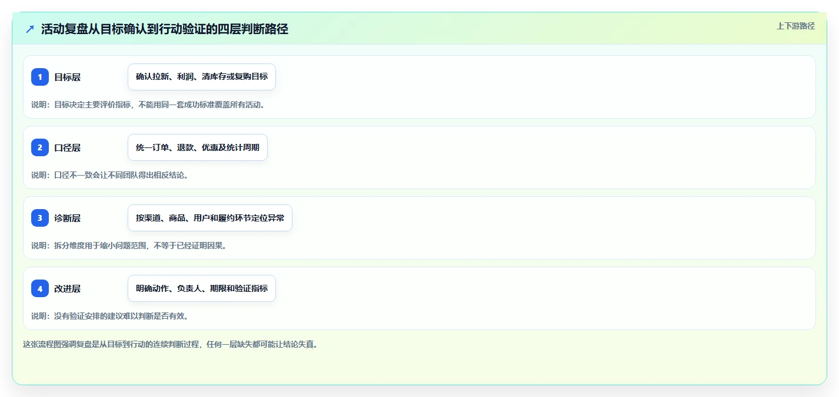Click the footer sentence 这张流程图强调复盘
The width and height of the screenshot is (839, 397).
tap(171, 345)
